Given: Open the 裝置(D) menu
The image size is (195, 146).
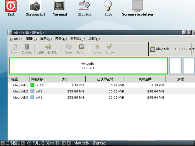Looking at the screenshot, I should [61, 39].
